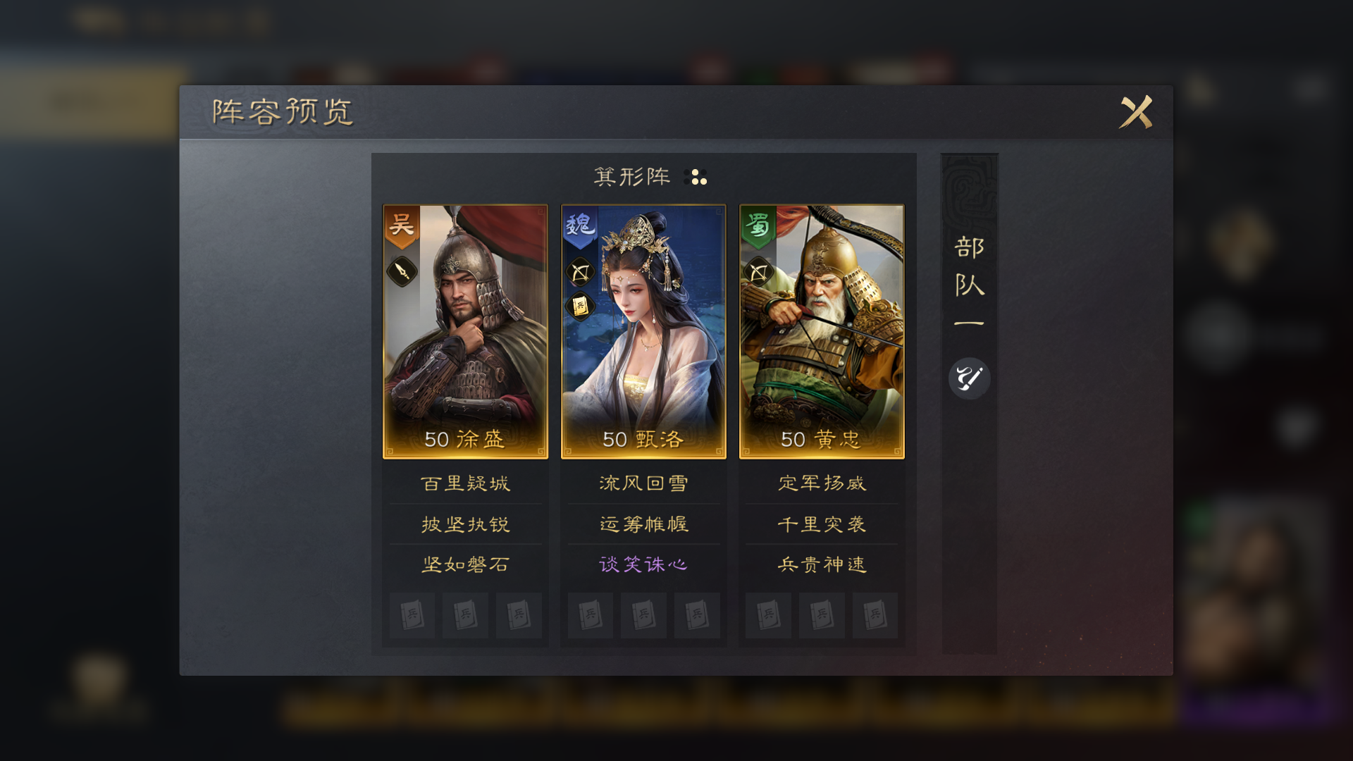
Task: Select the 运筹帷幄 skill
Action: pyautogui.click(x=643, y=524)
